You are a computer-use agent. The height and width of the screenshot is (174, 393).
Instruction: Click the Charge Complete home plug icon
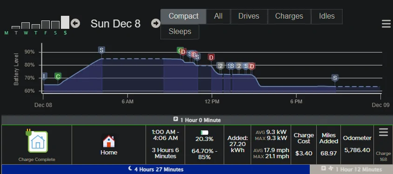click(x=37, y=141)
